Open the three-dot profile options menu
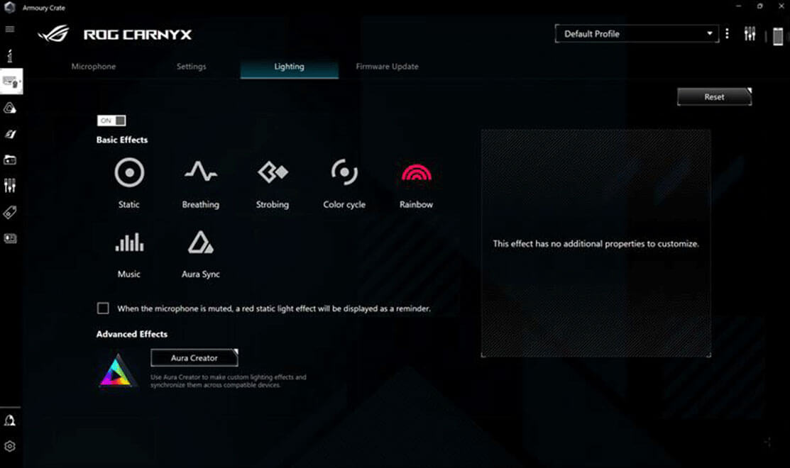Image resolution: width=790 pixels, height=468 pixels. coord(727,34)
